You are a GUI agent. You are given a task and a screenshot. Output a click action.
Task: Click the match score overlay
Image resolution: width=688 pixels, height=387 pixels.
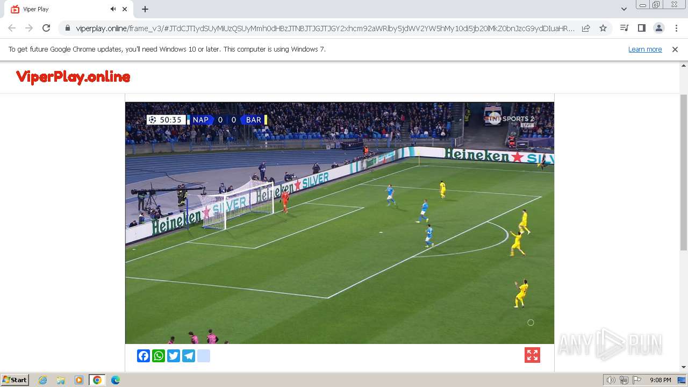[207, 120]
